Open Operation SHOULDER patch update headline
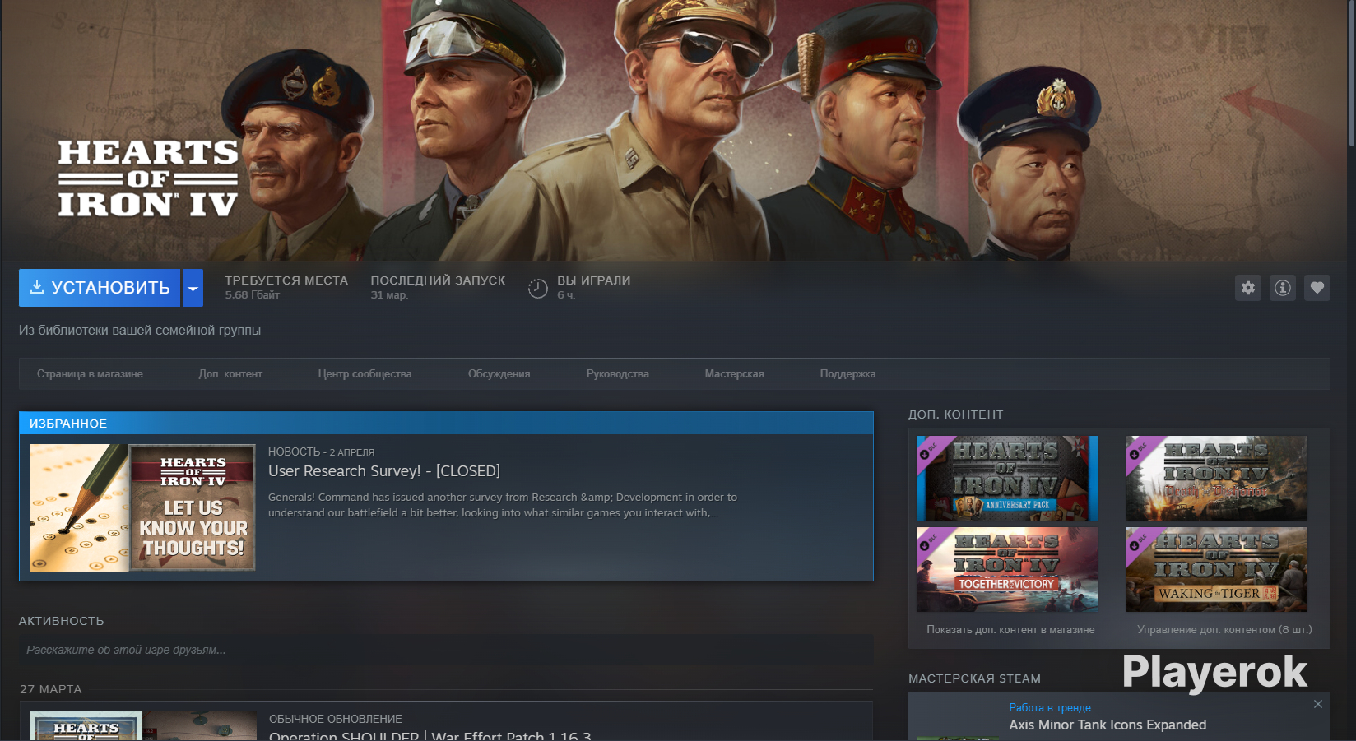The image size is (1356, 741). click(x=430, y=735)
